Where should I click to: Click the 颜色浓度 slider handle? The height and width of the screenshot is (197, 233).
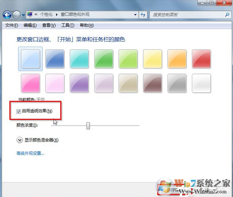pos(88,126)
